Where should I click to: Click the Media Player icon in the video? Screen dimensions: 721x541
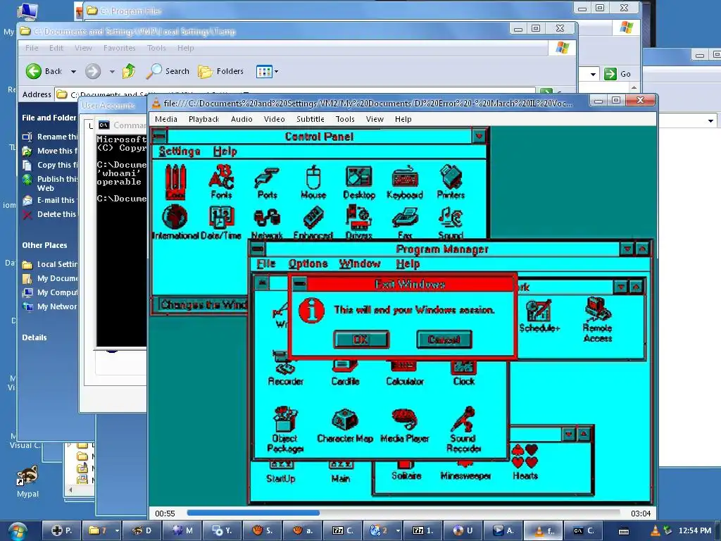[x=405, y=425]
